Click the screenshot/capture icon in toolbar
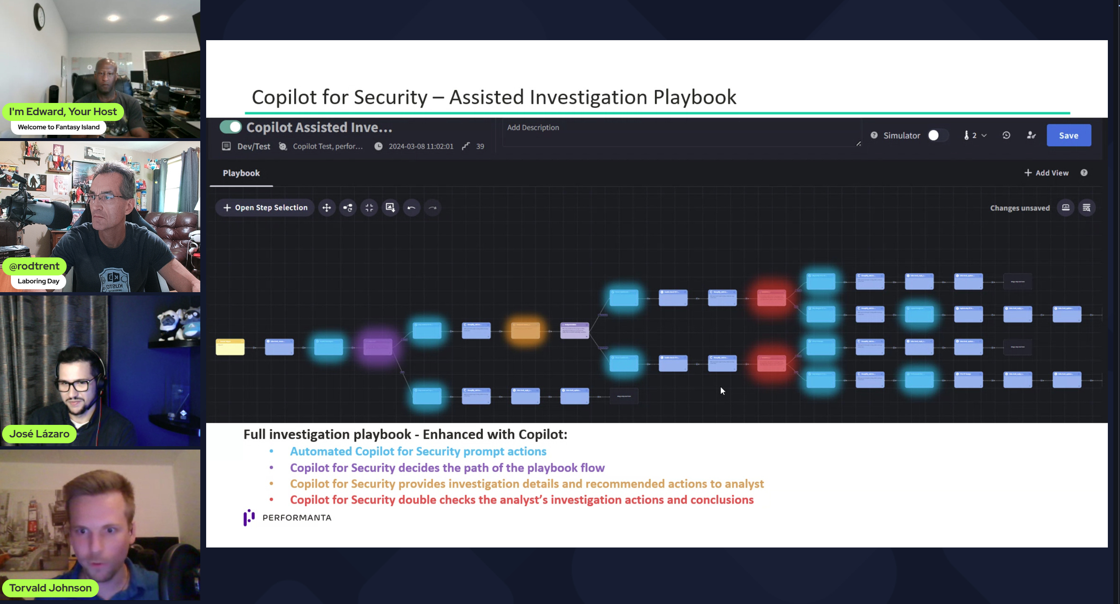 pos(390,208)
